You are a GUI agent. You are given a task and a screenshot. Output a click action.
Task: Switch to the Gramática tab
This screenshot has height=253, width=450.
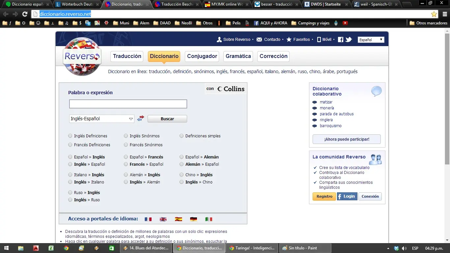(238, 56)
